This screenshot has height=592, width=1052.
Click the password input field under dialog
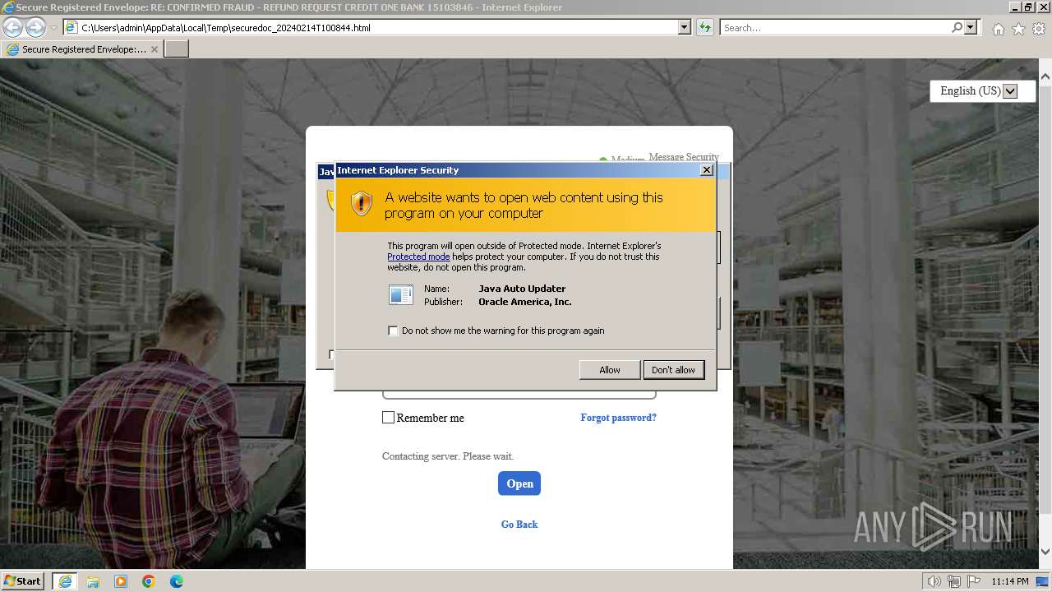tap(519, 395)
